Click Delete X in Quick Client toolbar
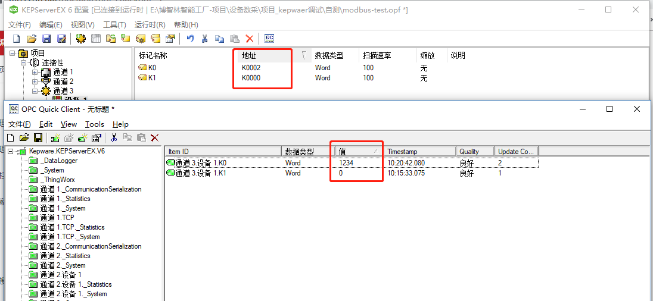 tap(155, 137)
